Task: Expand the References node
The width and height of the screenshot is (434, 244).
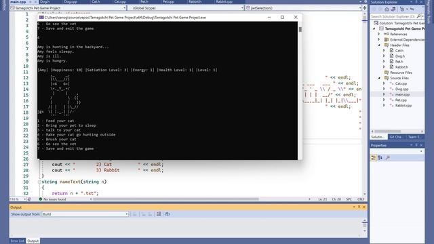Action: 379,34
